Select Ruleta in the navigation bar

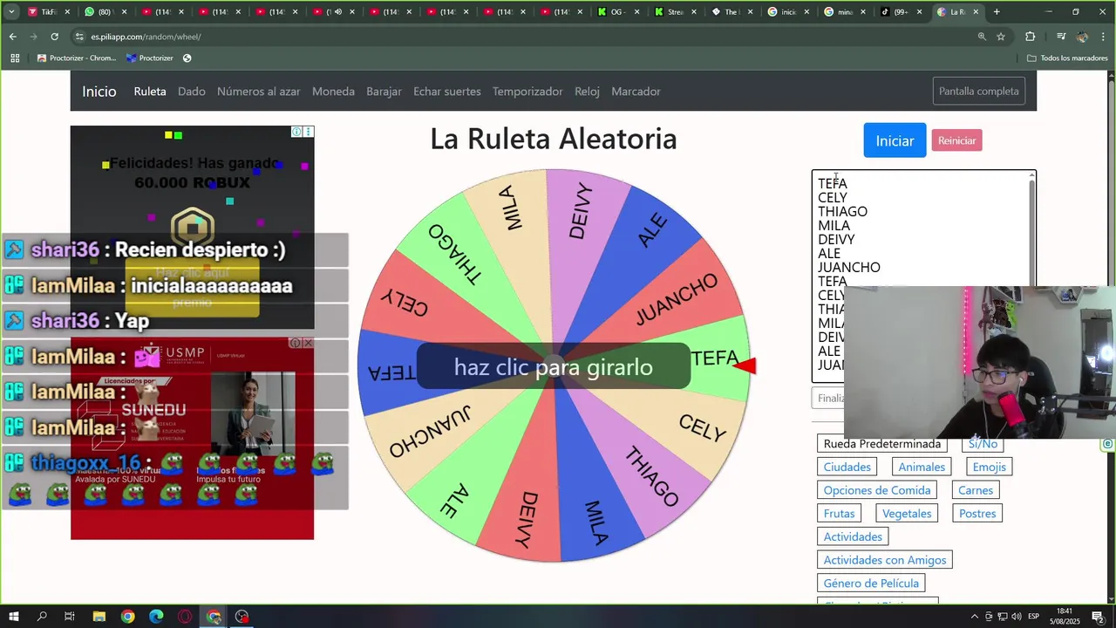click(x=150, y=92)
